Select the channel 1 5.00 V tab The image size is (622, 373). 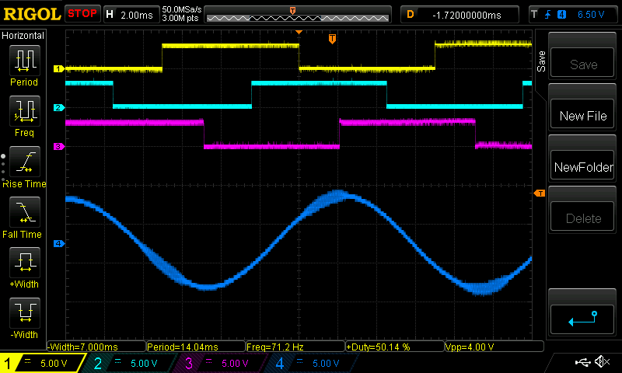(x=42, y=363)
